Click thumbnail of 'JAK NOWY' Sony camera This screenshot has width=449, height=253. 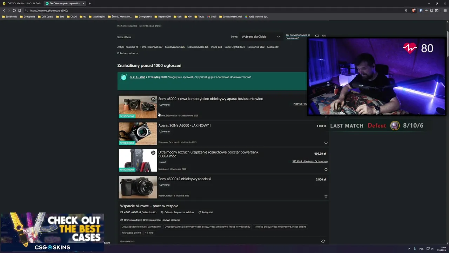tap(138, 134)
